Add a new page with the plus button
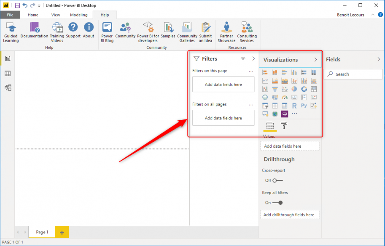The image size is (385, 246). tap(61, 232)
